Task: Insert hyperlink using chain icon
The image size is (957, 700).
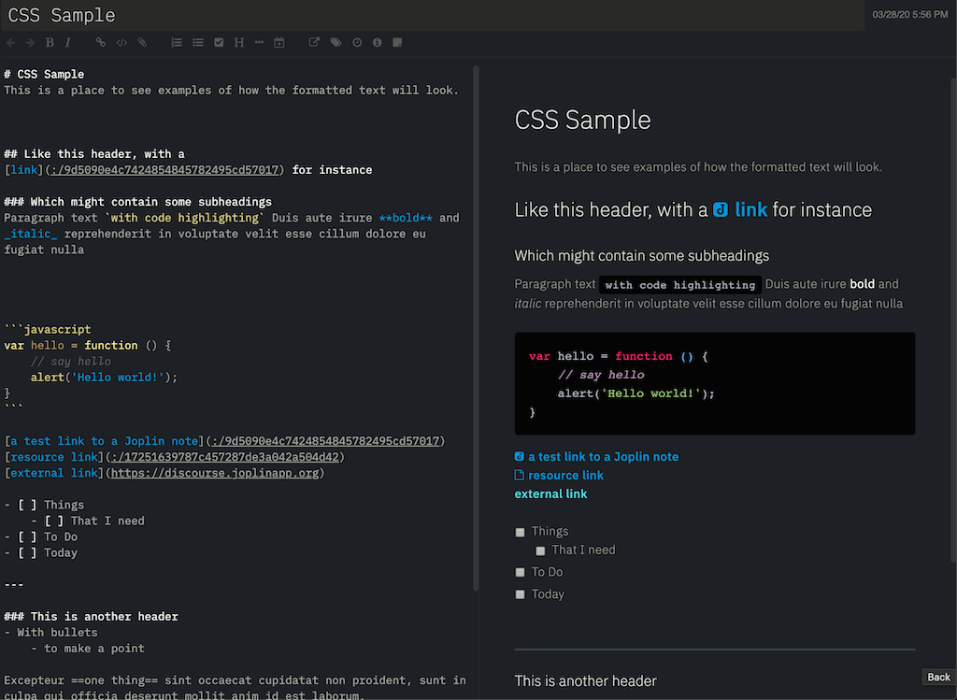Action: [x=101, y=43]
